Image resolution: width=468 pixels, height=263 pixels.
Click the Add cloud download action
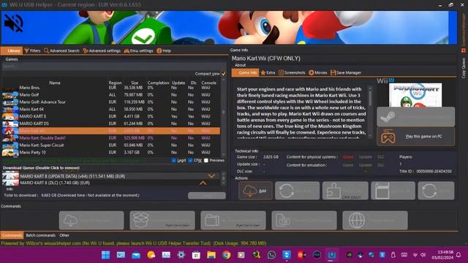(255, 191)
